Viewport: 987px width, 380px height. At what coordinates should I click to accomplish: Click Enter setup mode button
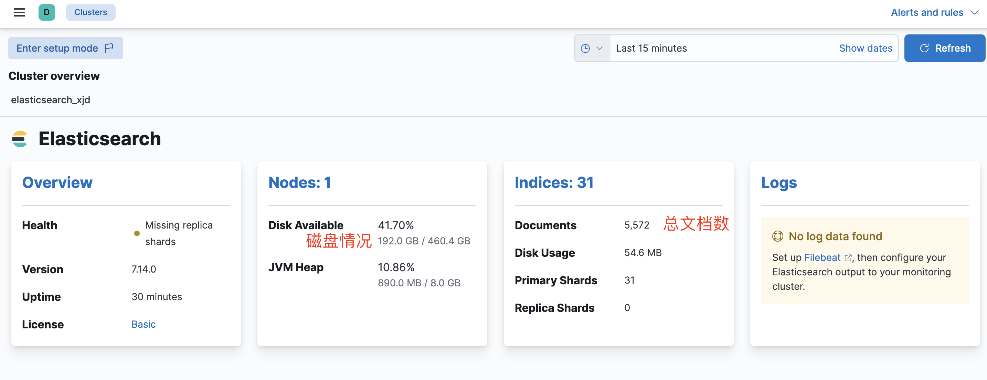point(65,48)
